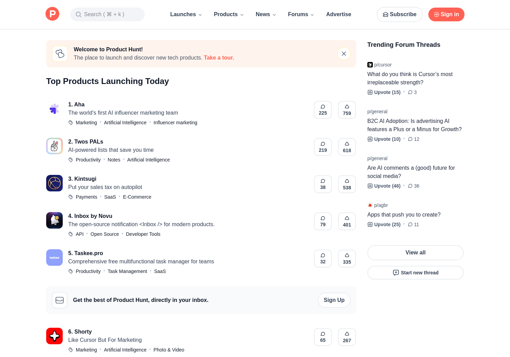Expand the Products dropdown menu
Viewport: 510px width, 357px height.
click(228, 14)
